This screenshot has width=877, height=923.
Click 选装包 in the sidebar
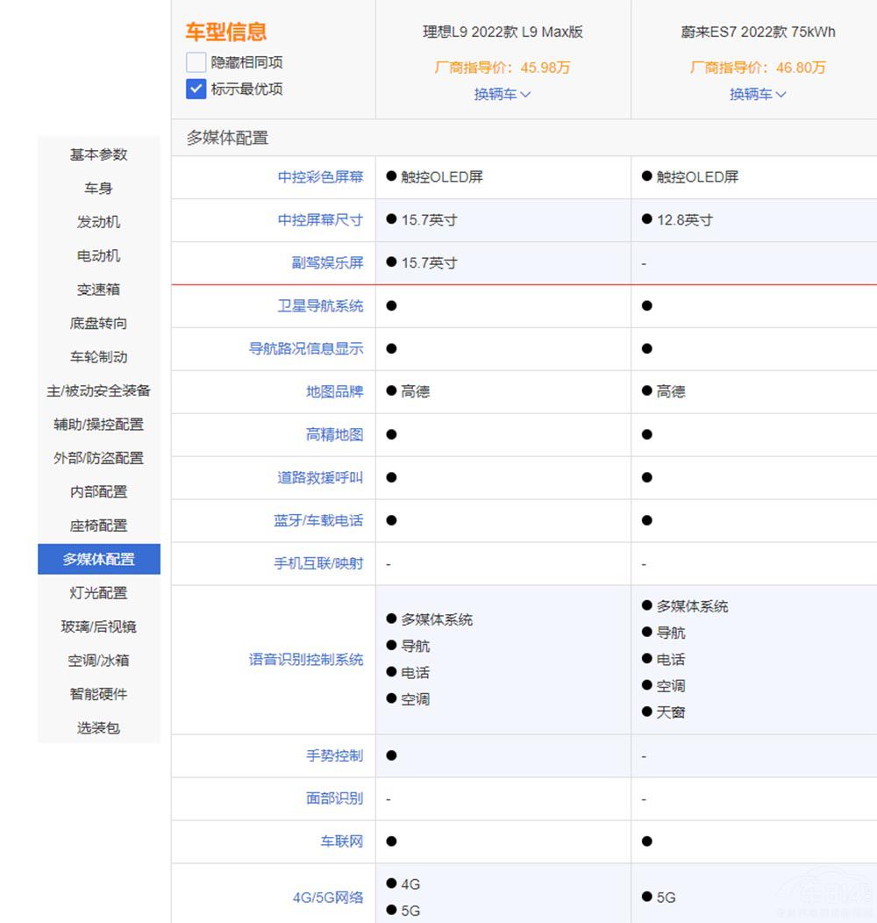99,727
